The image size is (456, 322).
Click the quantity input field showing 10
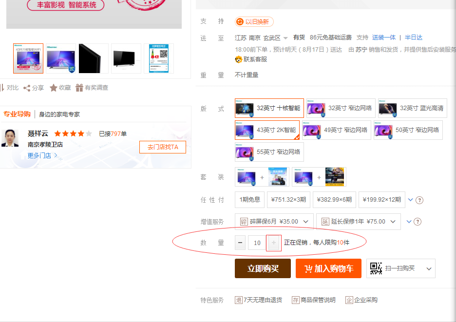point(257,243)
